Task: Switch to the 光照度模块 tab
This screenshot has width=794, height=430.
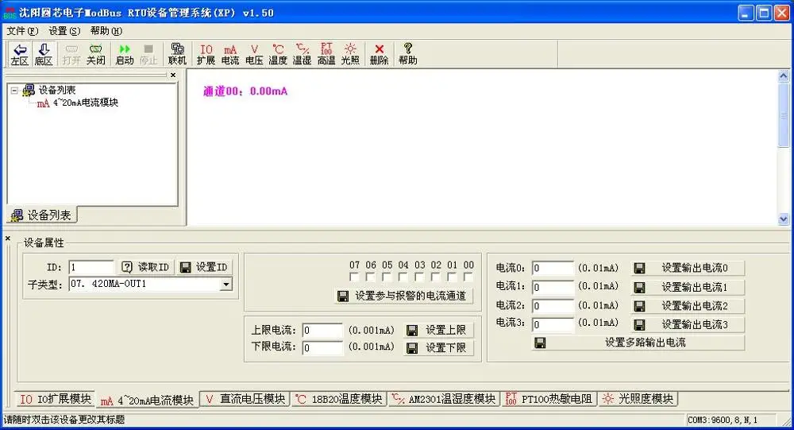Action: click(638, 399)
